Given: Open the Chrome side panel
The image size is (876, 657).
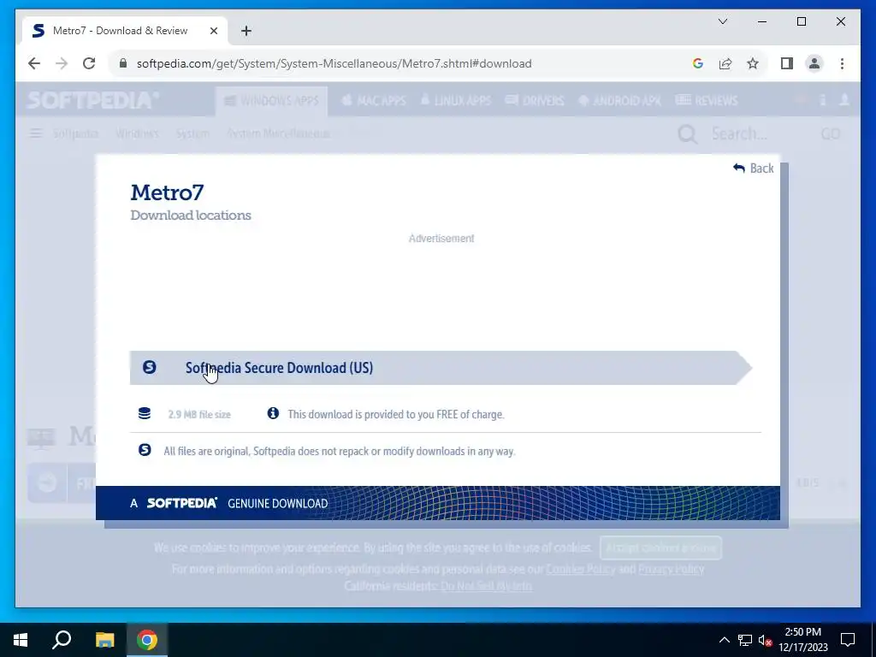Looking at the screenshot, I should (x=787, y=63).
